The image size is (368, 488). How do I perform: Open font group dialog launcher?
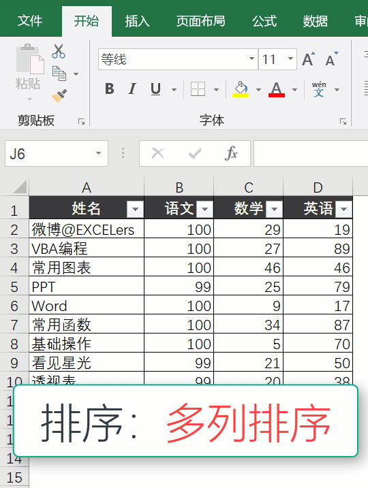tap(343, 122)
